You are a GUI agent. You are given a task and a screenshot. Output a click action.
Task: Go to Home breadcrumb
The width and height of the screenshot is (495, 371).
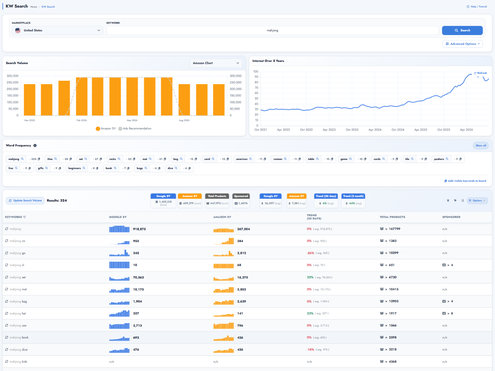34,7
